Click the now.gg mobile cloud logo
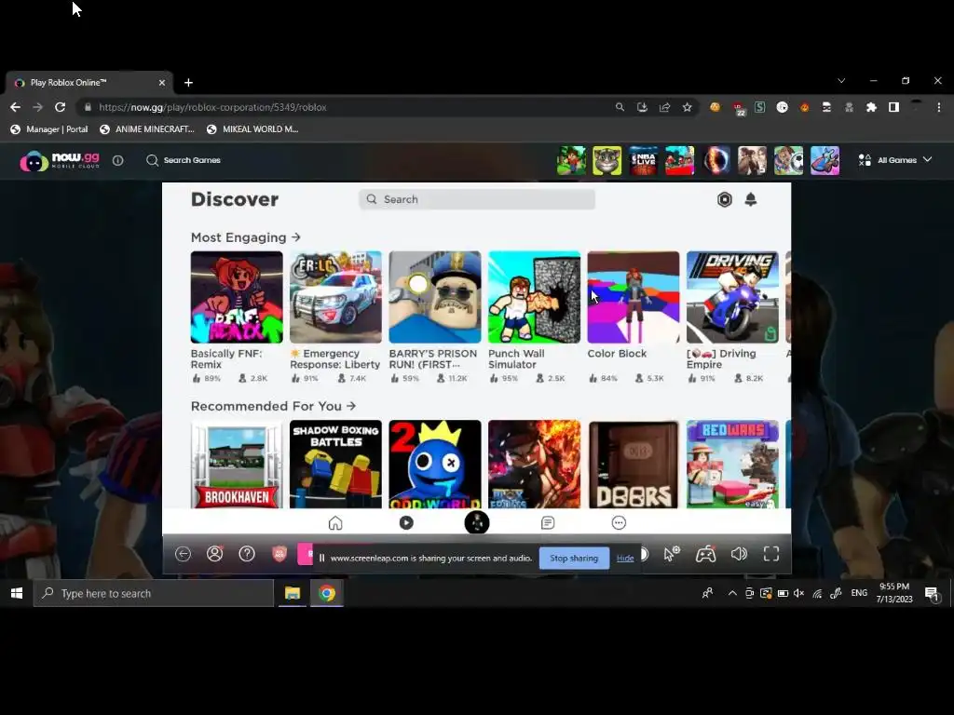This screenshot has width=954, height=715. coord(60,161)
